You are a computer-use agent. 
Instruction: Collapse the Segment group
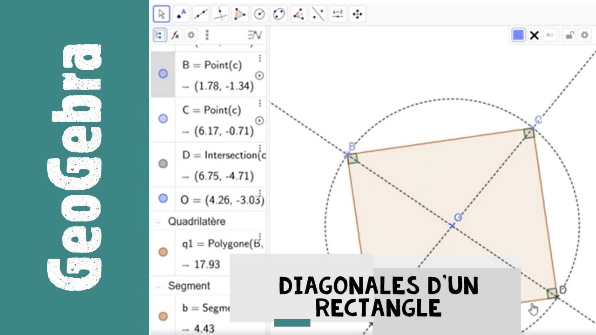click(159, 286)
